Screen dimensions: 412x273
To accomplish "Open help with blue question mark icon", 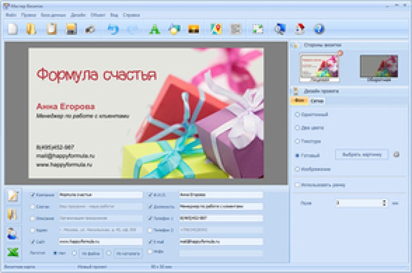I will click(319, 29).
